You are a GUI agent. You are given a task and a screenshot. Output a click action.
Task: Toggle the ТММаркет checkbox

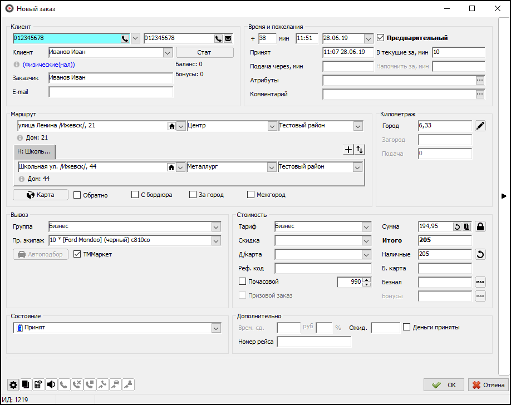[x=77, y=254]
